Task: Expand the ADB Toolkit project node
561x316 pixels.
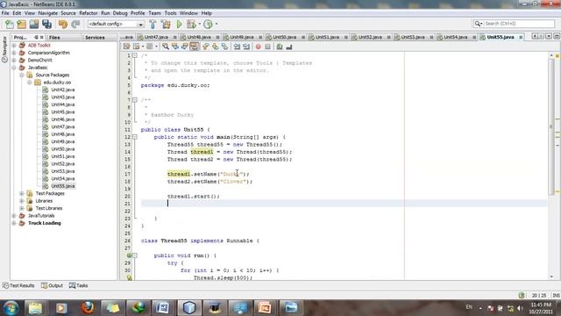Action: pyautogui.click(x=14, y=46)
